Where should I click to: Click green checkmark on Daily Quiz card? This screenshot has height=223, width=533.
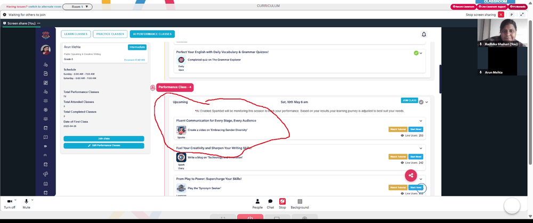(x=416, y=53)
